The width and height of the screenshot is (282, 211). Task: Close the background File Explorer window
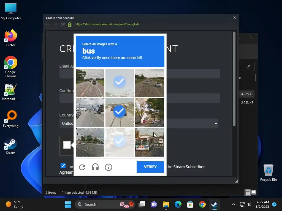tap(251, 37)
